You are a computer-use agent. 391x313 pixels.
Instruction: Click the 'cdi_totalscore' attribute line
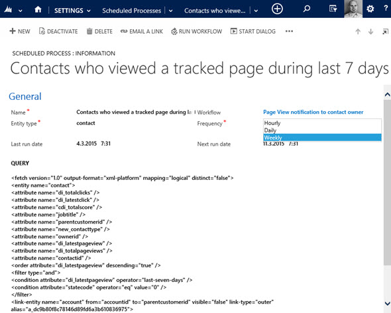pos(56,207)
